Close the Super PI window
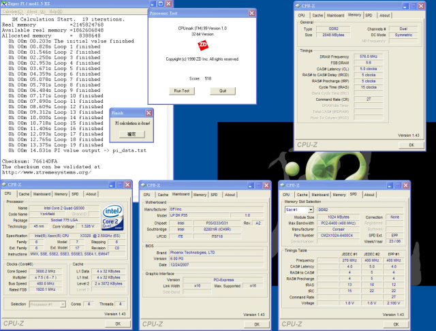Viewport: 436px width, 331px height. click(168, 3)
